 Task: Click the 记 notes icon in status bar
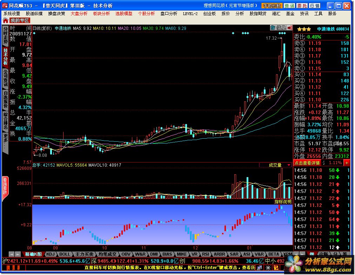click(276, 268)
